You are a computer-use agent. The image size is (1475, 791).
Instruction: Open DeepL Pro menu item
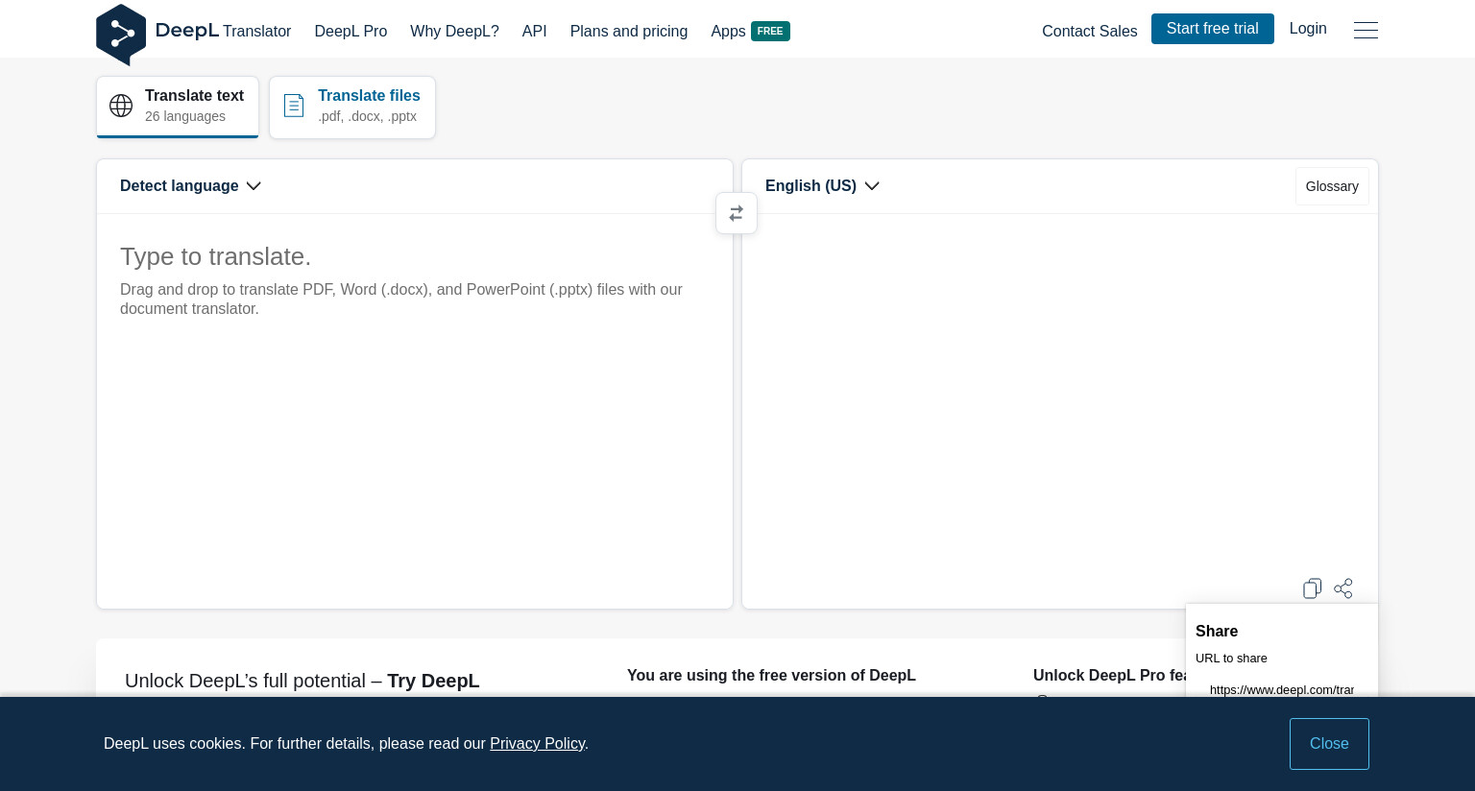point(351,31)
